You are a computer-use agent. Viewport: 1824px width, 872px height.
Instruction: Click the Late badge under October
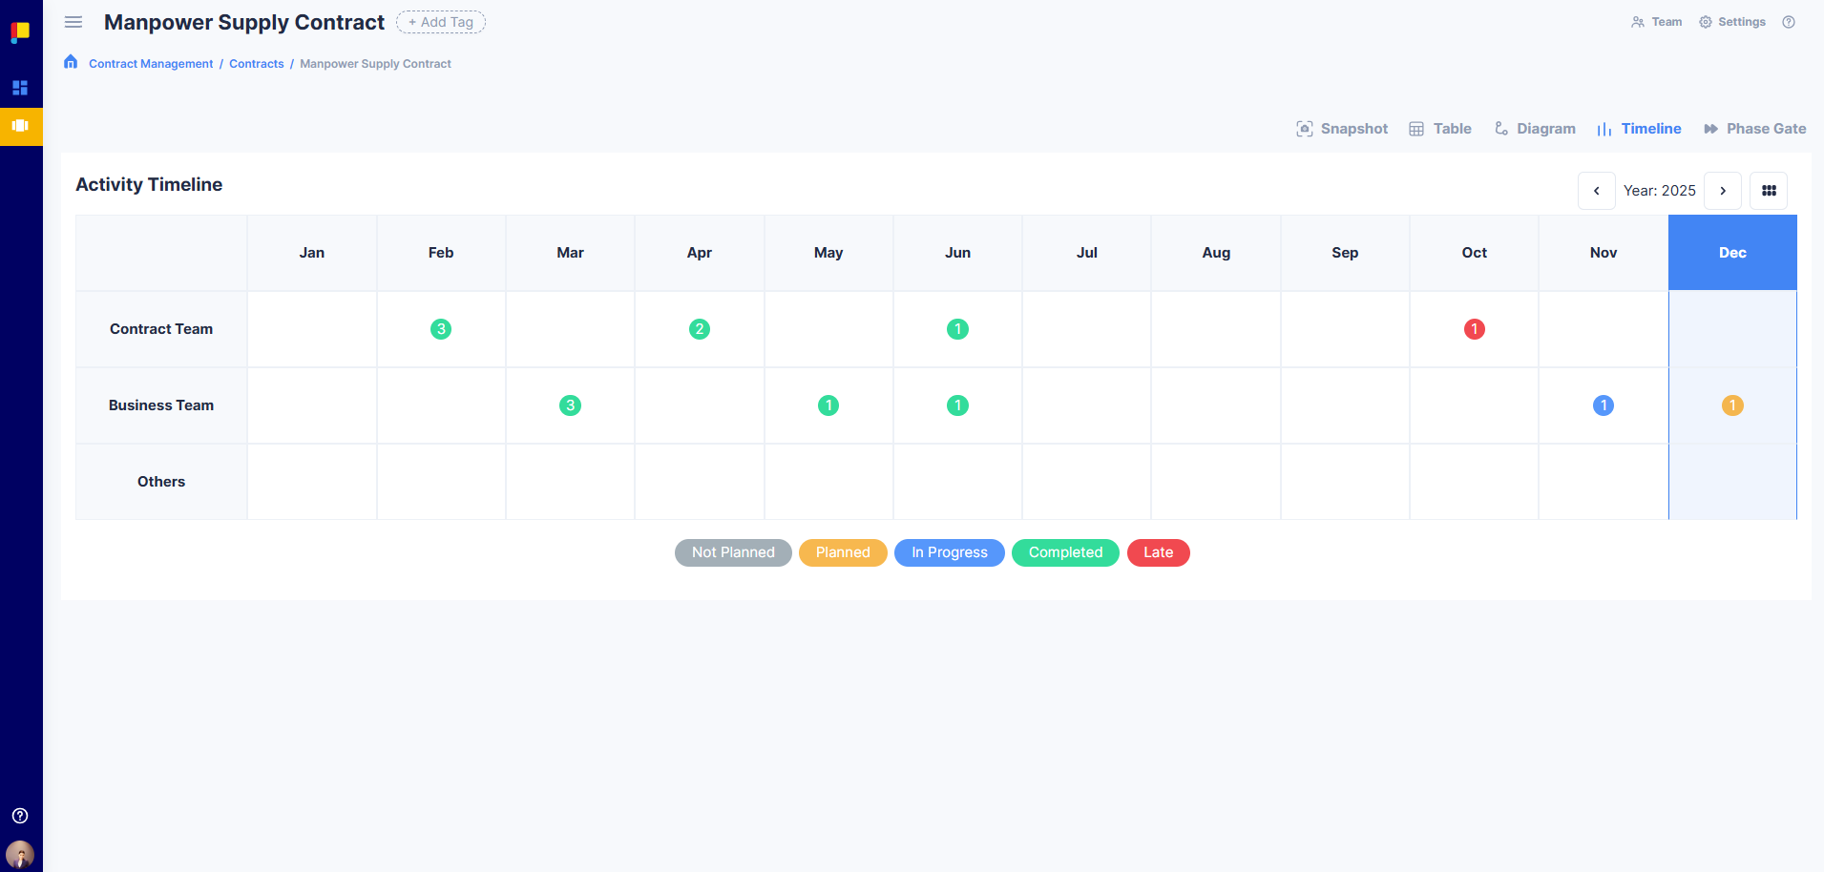[x=1474, y=328]
